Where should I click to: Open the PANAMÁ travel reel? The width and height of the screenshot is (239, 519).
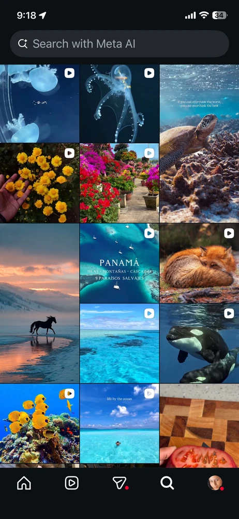(119, 263)
